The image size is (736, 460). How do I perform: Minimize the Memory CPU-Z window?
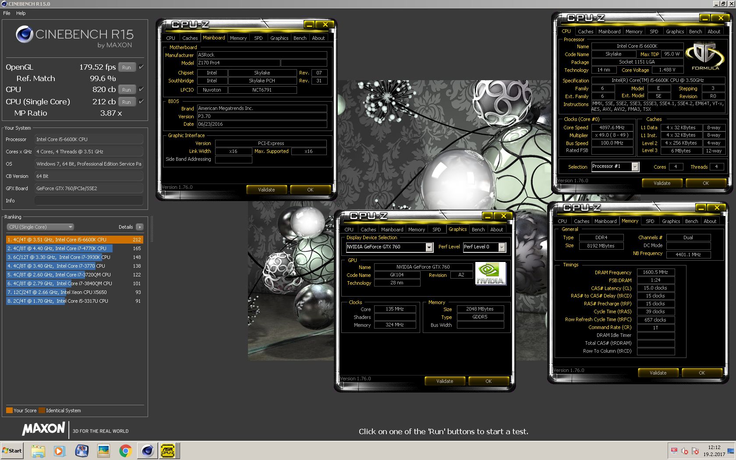point(701,208)
